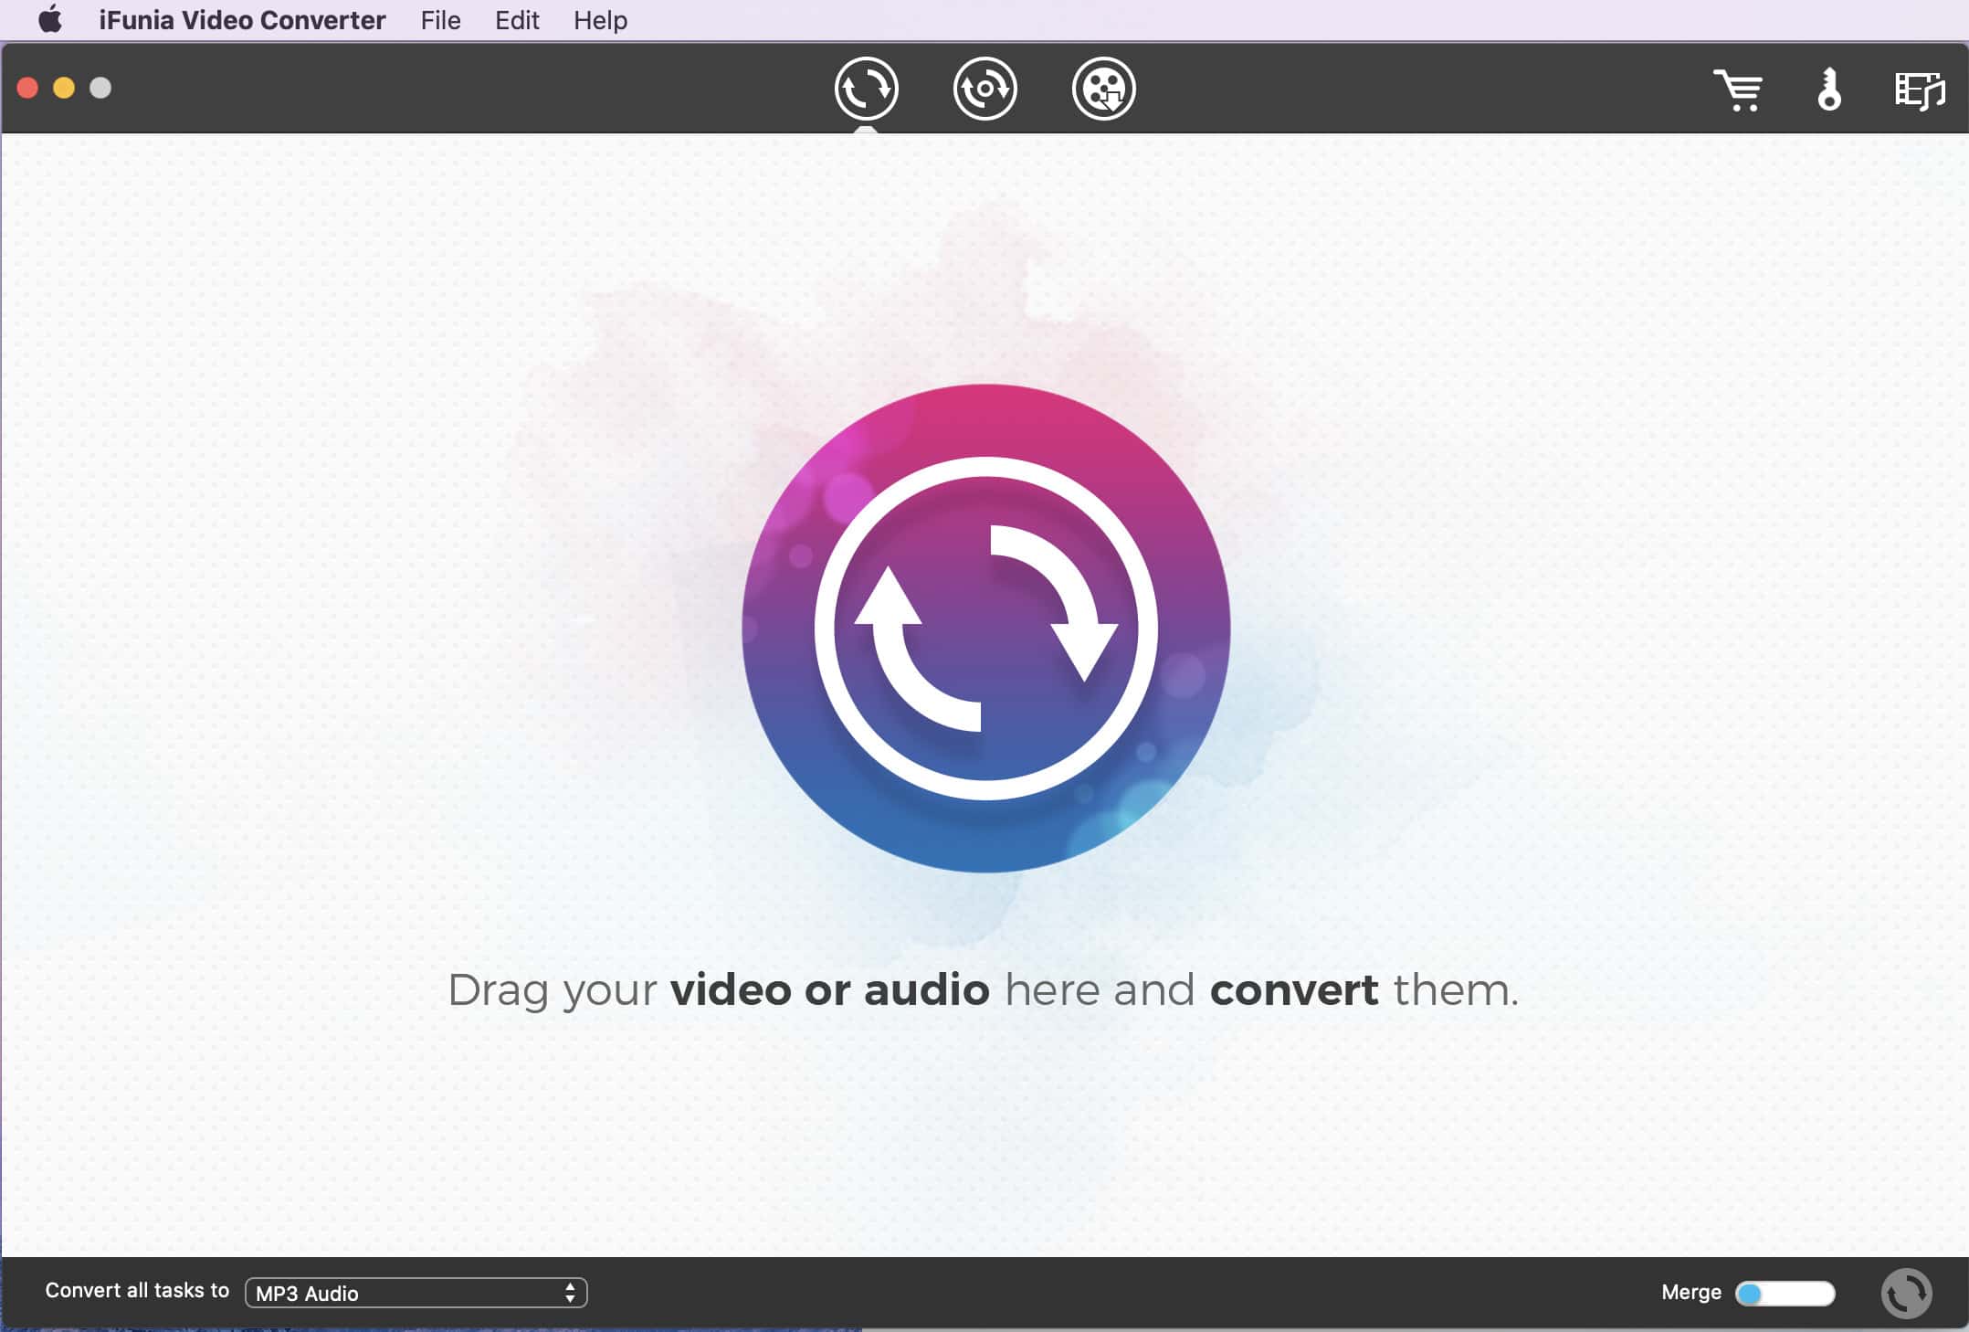
Task: Switch to the video Download tab icon
Action: [1103, 89]
